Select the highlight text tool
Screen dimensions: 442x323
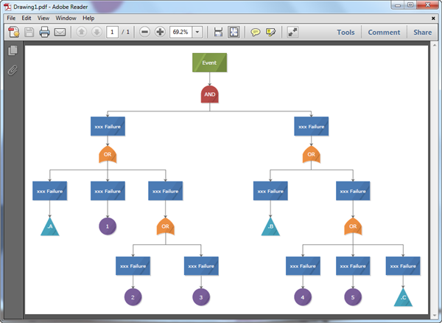click(x=270, y=32)
